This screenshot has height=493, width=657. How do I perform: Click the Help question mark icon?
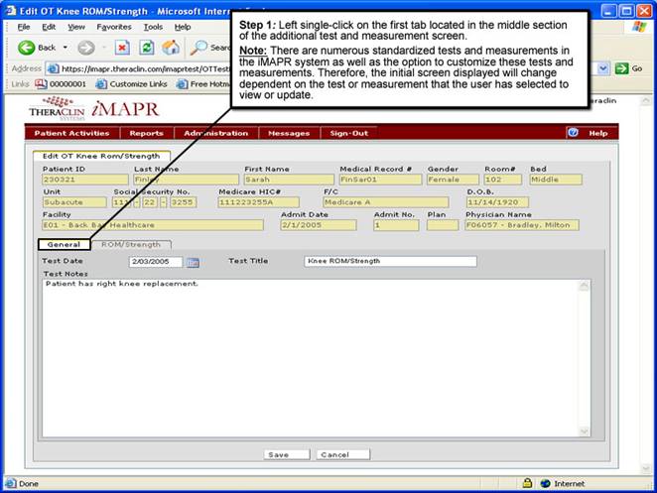(x=573, y=133)
